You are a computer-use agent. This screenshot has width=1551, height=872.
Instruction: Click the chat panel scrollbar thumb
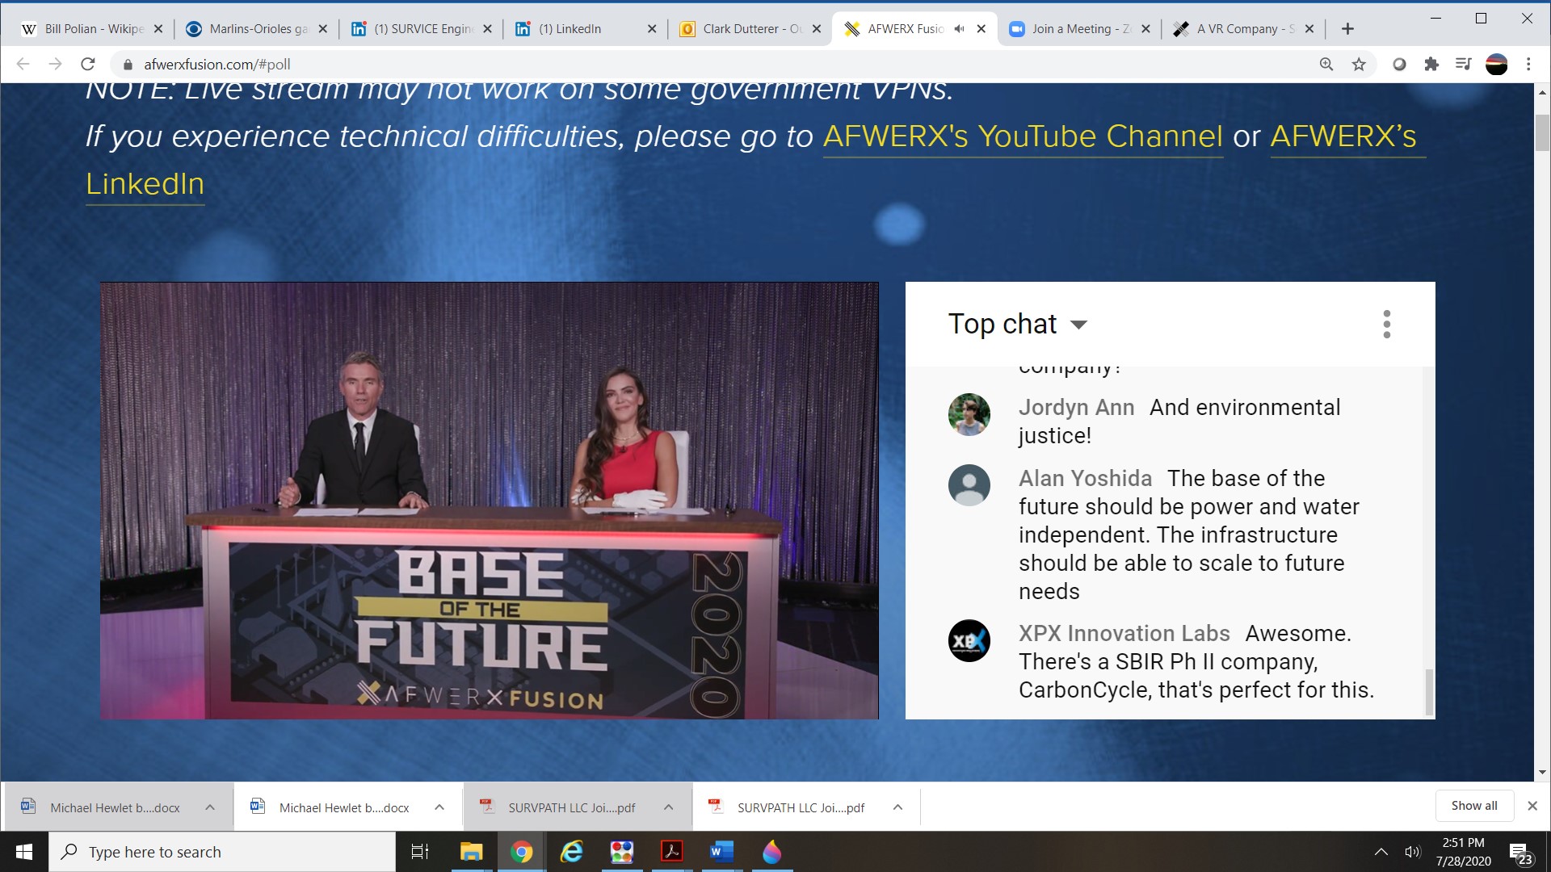pos(1428,691)
